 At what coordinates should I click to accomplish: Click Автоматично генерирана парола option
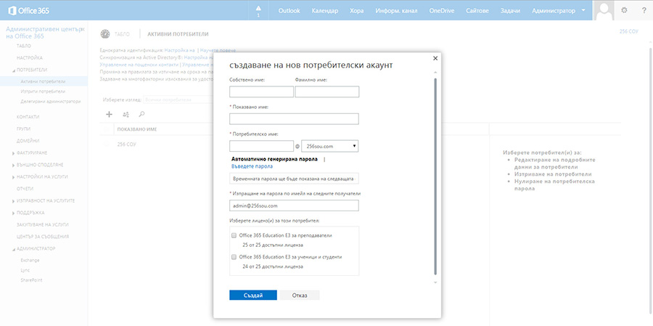click(x=274, y=159)
